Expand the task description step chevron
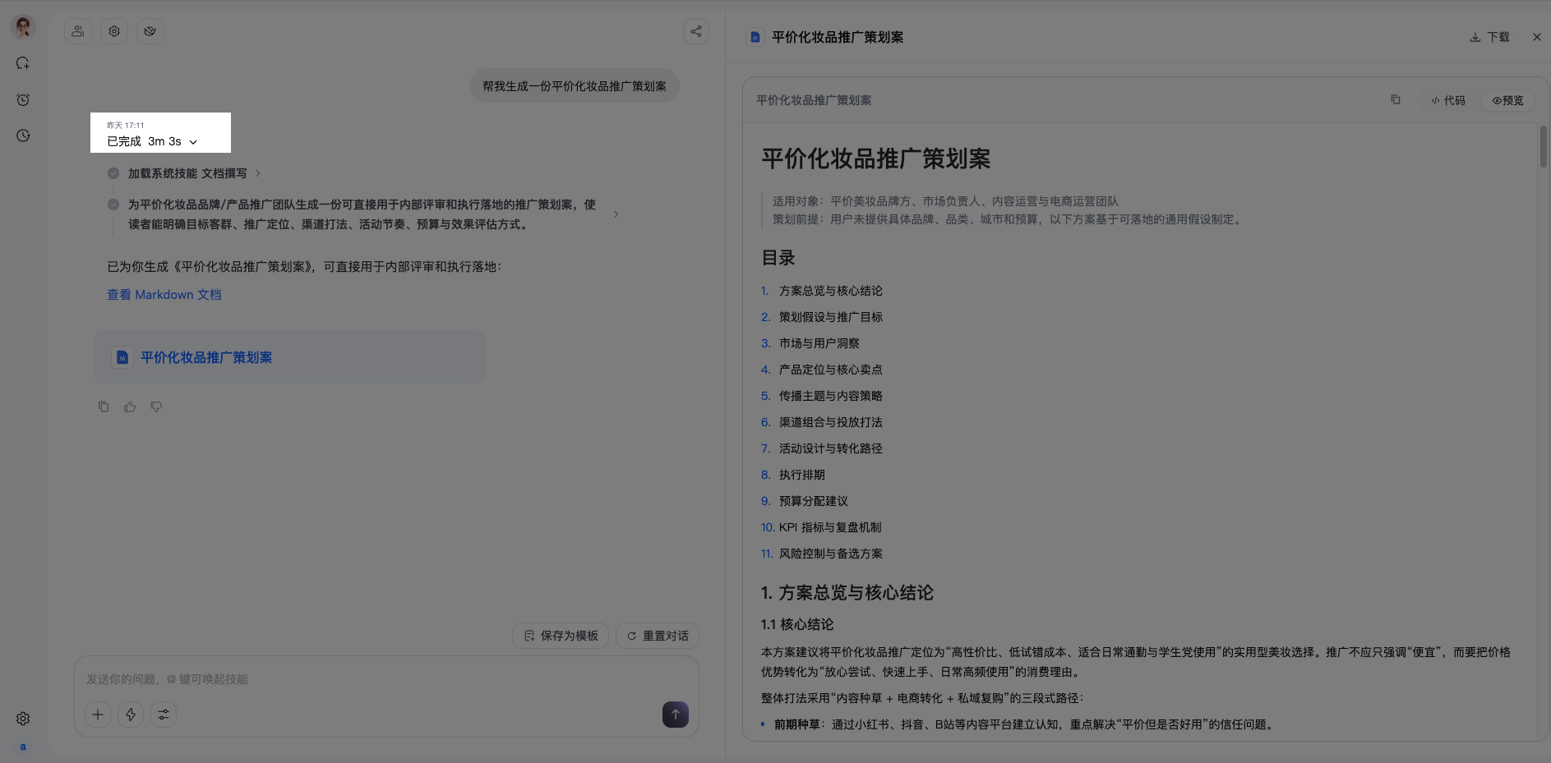Screen dimensions: 1551x763 coord(616,214)
